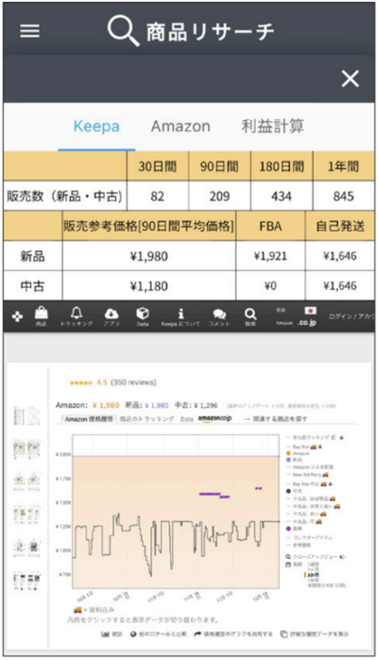Open the 検索 magnifier icon in Keepa toolbar
The height and width of the screenshot is (660, 378).
[x=250, y=317]
